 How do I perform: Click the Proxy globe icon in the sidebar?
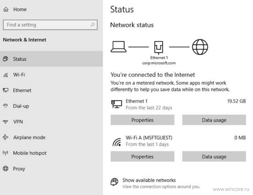pos(6,168)
